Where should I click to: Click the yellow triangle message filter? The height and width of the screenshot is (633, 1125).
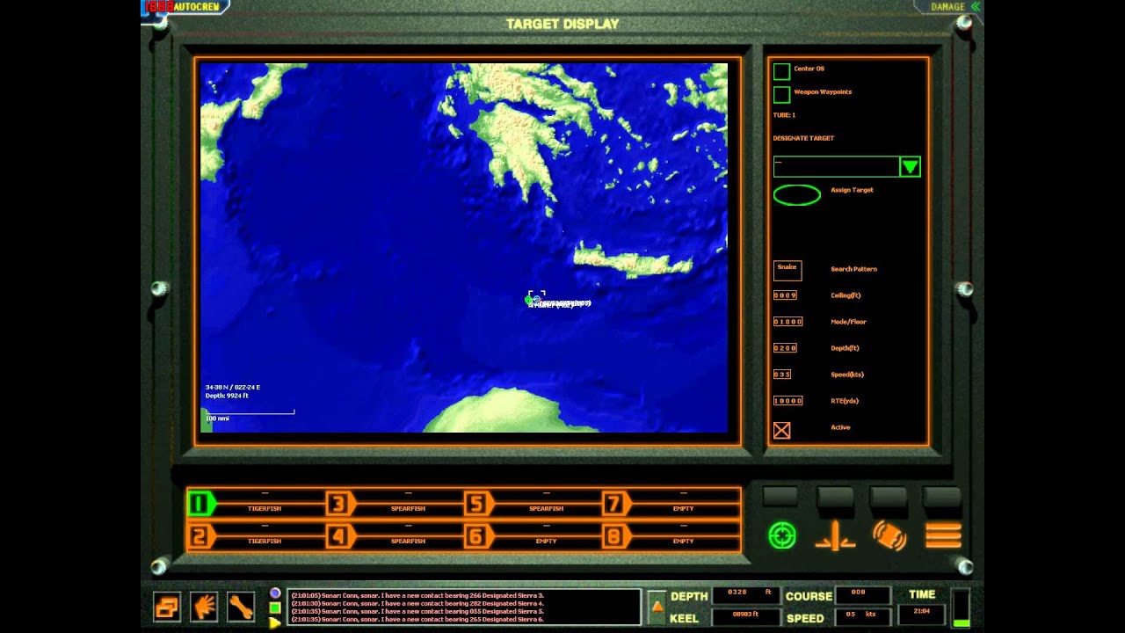pos(275,622)
